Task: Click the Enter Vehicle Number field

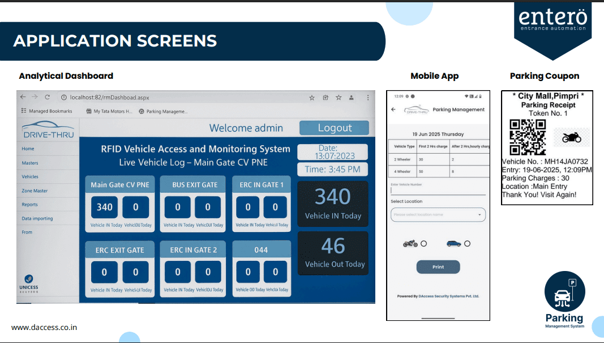Action: click(x=438, y=191)
